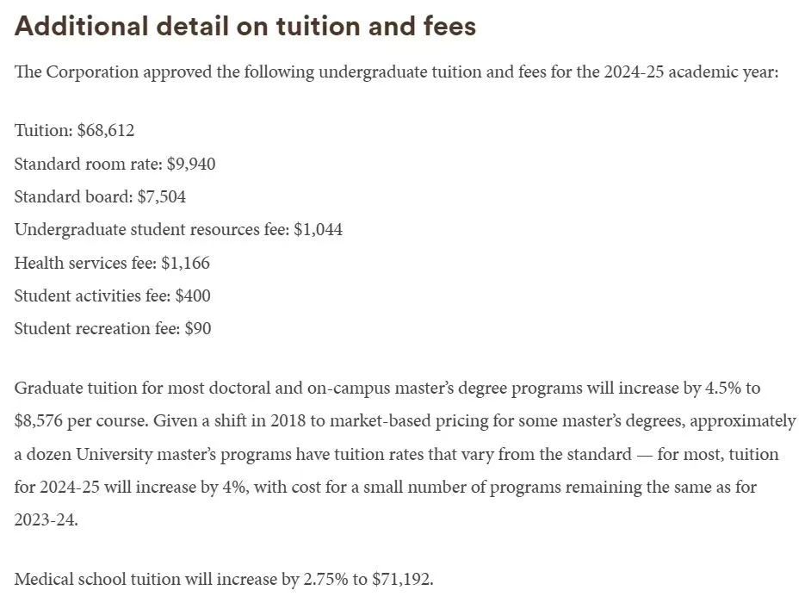Click the "$68,612" tuition amount
The image size is (811, 603).
[x=105, y=131]
